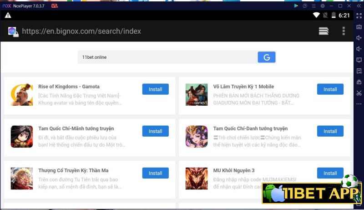The width and height of the screenshot is (364, 210).
Task: Click the Nox logo in title bar
Action: (x=7, y=6)
